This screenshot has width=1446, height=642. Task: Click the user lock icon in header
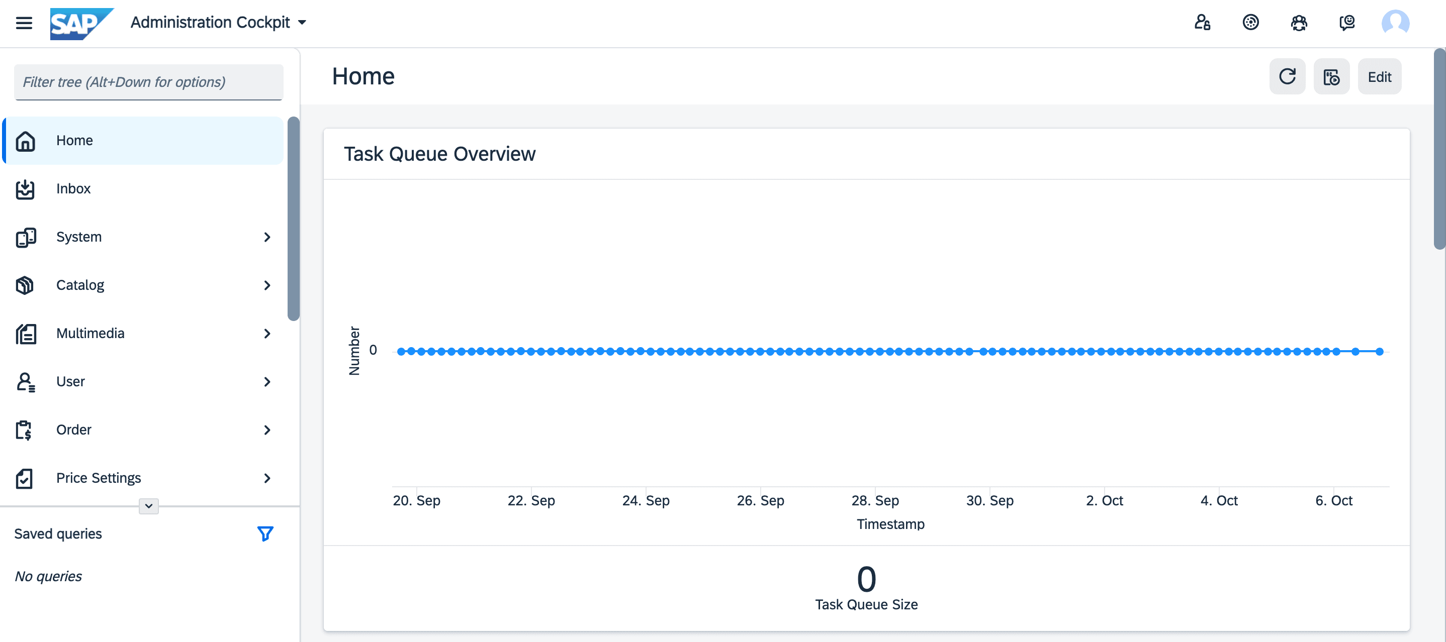coord(1202,23)
